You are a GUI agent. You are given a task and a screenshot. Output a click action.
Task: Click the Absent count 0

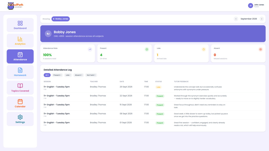[x=215, y=55]
